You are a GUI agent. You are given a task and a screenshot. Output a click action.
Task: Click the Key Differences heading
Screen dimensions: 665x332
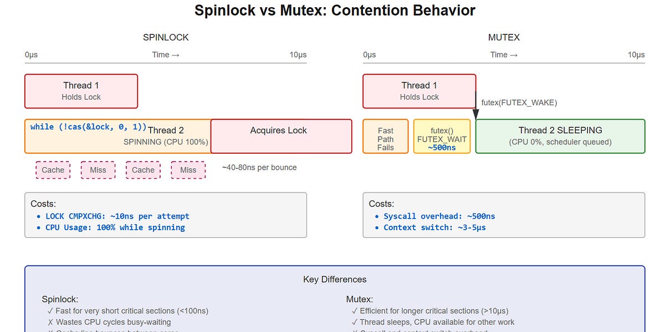click(335, 279)
